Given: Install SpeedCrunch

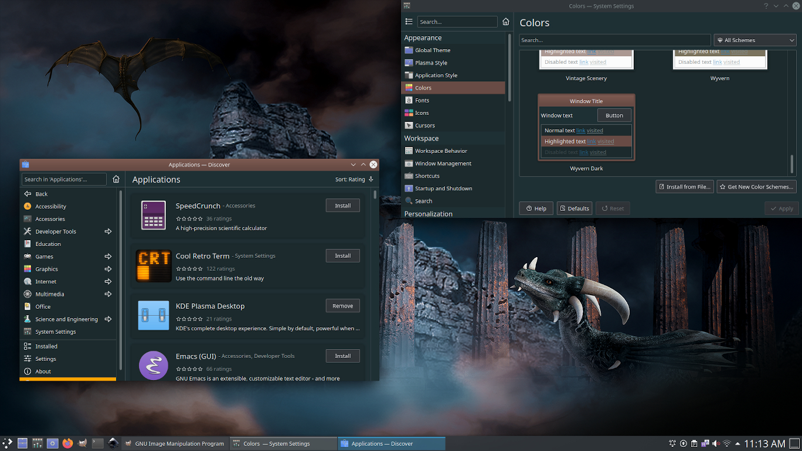Looking at the screenshot, I should click(343, 206).
